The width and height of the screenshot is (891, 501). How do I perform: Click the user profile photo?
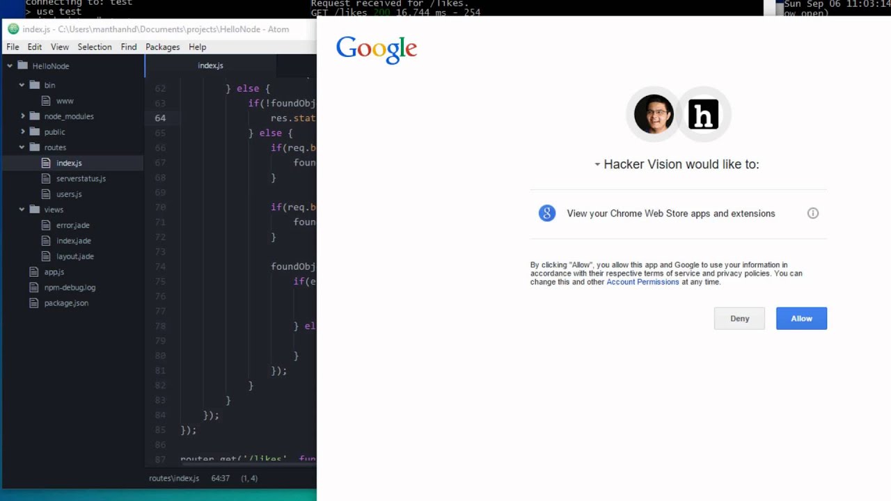point(654,114)
